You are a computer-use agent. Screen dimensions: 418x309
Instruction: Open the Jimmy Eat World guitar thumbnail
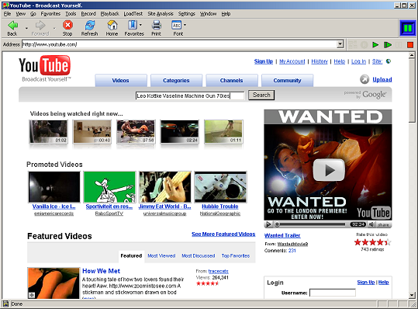point(164,187)
